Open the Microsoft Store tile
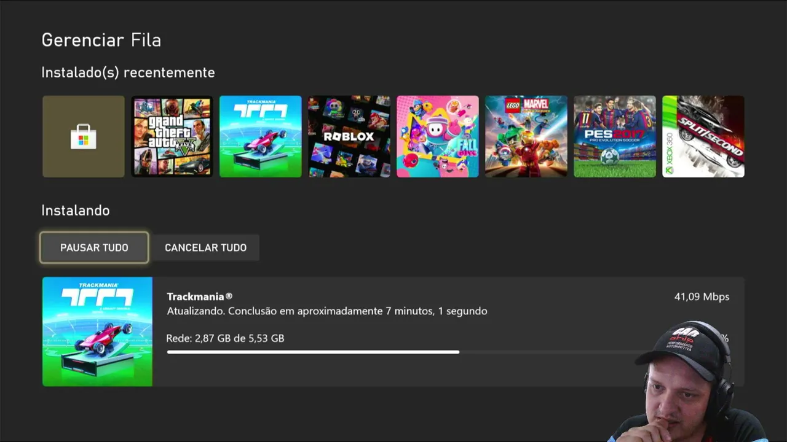 point(84,136)
